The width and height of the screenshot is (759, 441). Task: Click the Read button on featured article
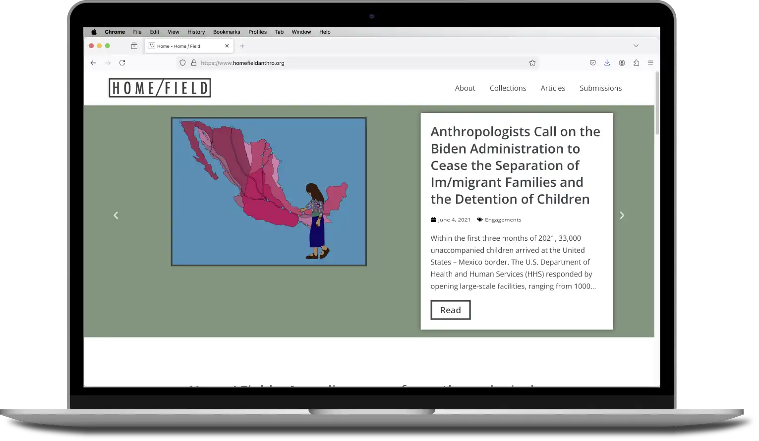[450, 310]
